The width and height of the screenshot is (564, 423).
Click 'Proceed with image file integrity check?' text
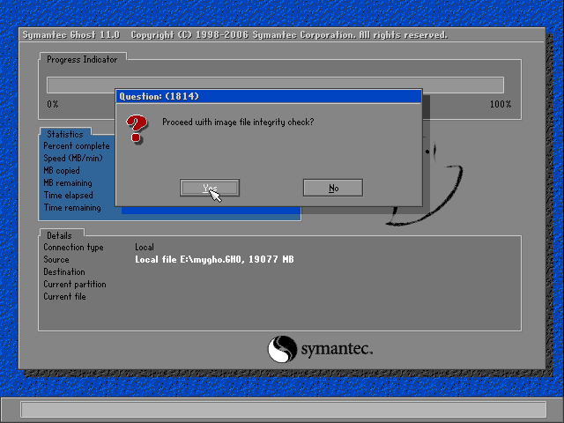(x=238, y=122)
